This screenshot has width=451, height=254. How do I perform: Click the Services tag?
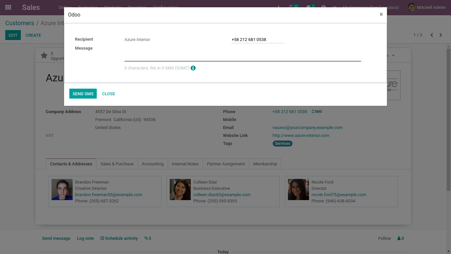282,144
